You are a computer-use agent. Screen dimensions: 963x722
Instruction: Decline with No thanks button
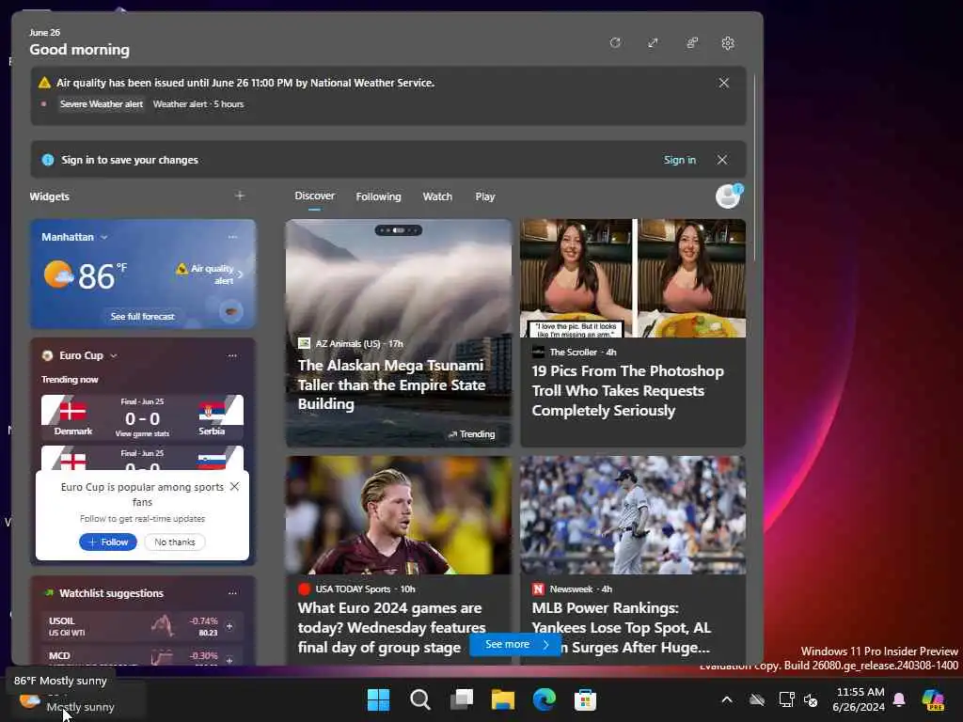click(x=175, y=542)
